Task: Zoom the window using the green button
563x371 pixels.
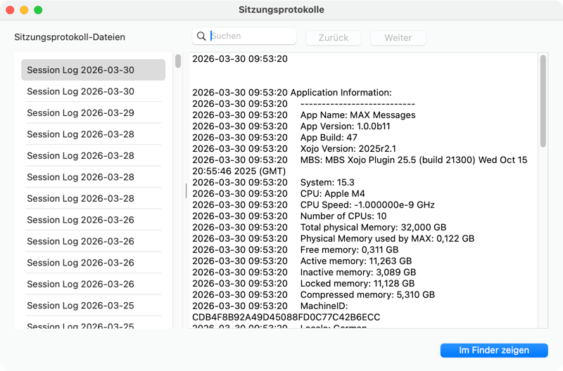Action: [38, 10]
